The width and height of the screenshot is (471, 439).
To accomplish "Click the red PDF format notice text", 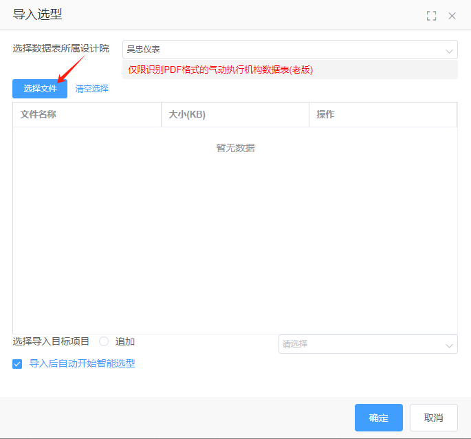I will (x=220, y=69).
